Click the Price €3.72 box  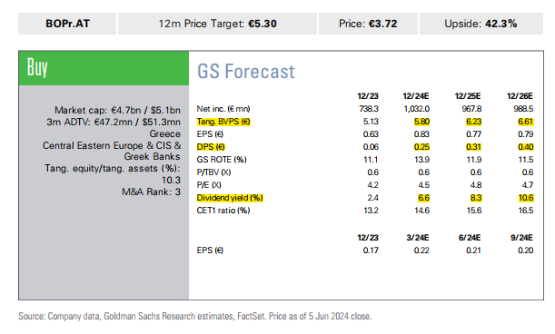pos(368,24)
